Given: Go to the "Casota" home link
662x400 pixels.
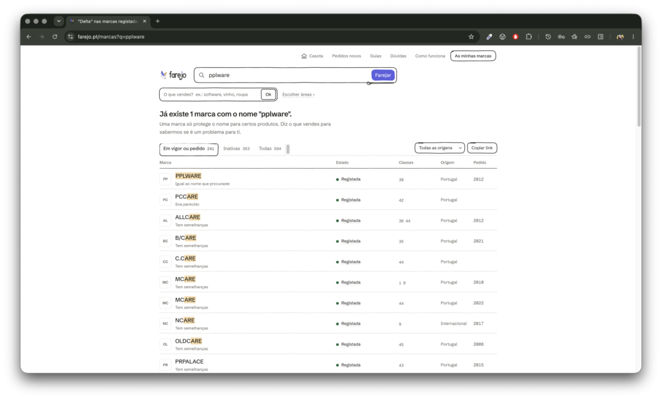Looking at the screenshot, I should click(x=312, y=56).
